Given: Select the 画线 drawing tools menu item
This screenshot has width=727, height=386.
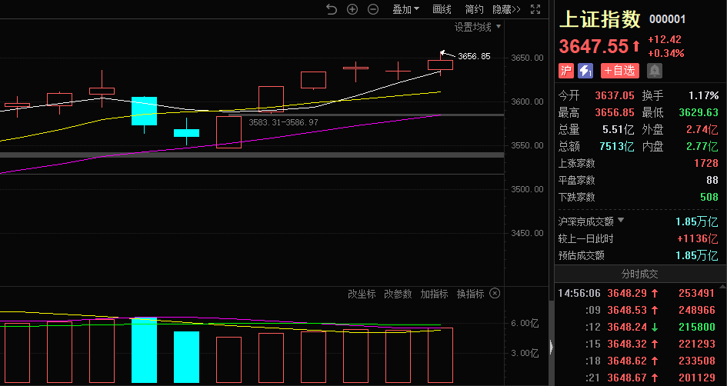Looking at the screenshot, I should coord(442,9).
